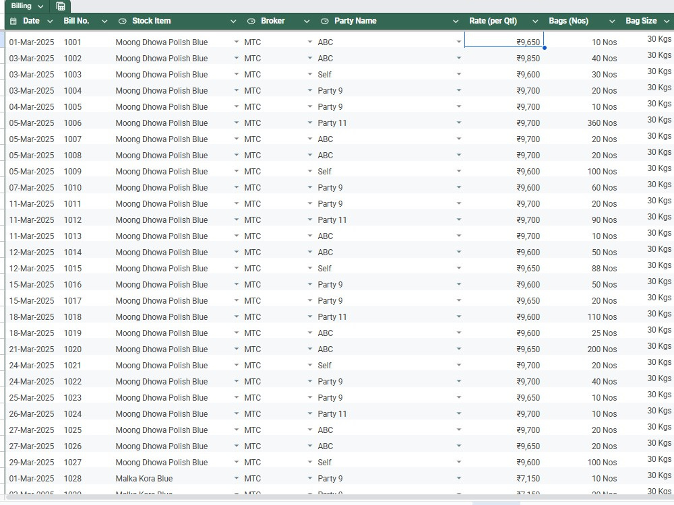Click the table view icon beside Billing
Image resolution: width=674 pixels, height=505 pixels.
[61, 7]
